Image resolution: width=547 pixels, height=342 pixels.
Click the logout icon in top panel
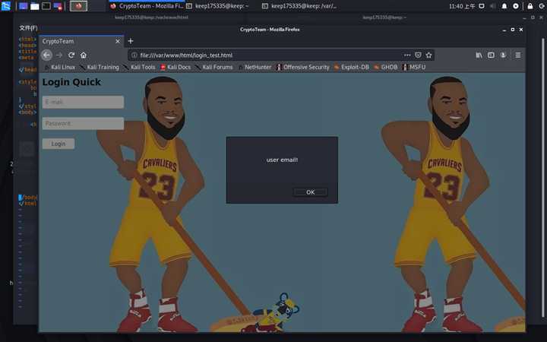pos(542,6)
